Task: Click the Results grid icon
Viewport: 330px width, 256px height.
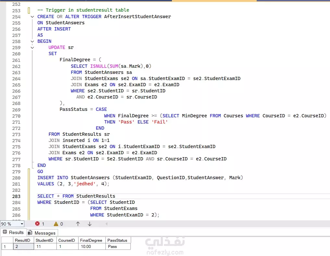Action: pyautogui.click(x=5, y=232)
